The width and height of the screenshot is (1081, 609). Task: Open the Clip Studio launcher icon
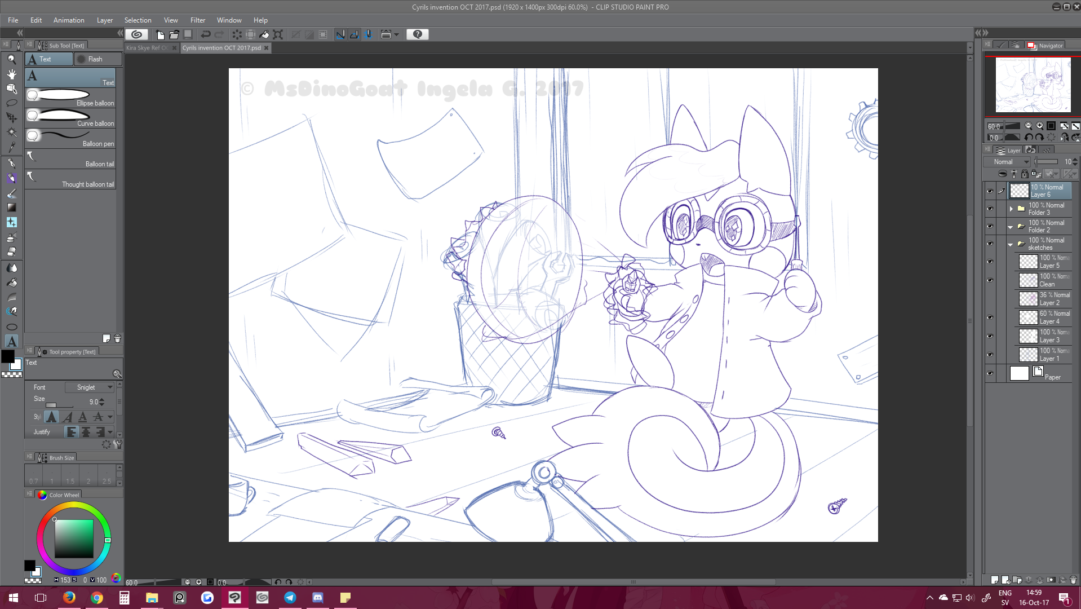[x=136, y=34]
